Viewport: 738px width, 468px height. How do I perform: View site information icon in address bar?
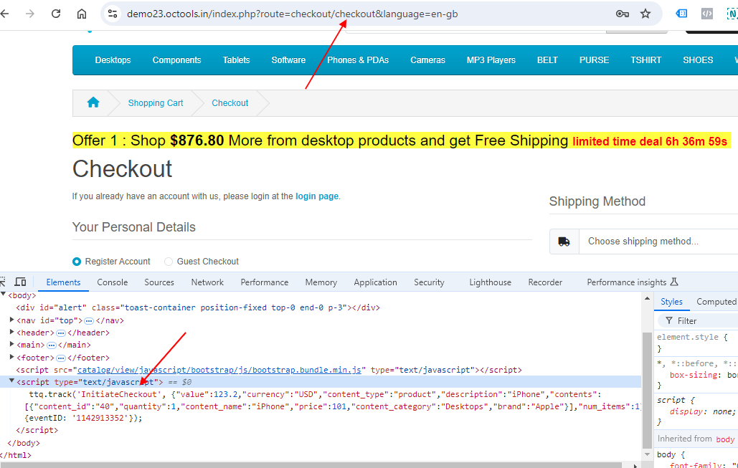[113, 14]
